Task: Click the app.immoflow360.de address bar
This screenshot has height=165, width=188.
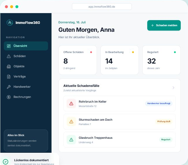Action: 102,7
